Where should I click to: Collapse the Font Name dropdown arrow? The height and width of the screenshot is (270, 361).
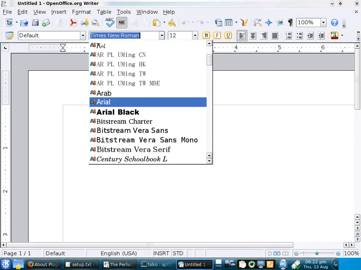click(162, 36)
